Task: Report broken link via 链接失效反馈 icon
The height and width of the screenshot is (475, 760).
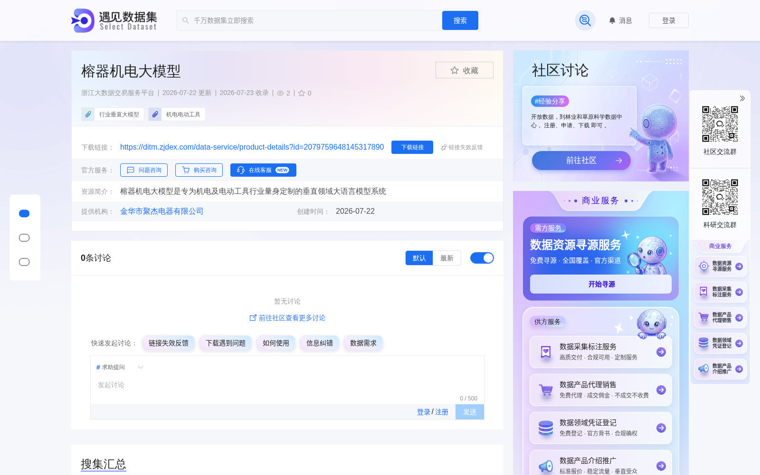Action: tap(444, 147)
